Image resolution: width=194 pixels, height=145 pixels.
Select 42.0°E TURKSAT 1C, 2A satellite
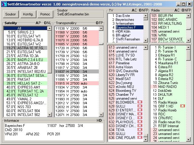pos(25,91)
